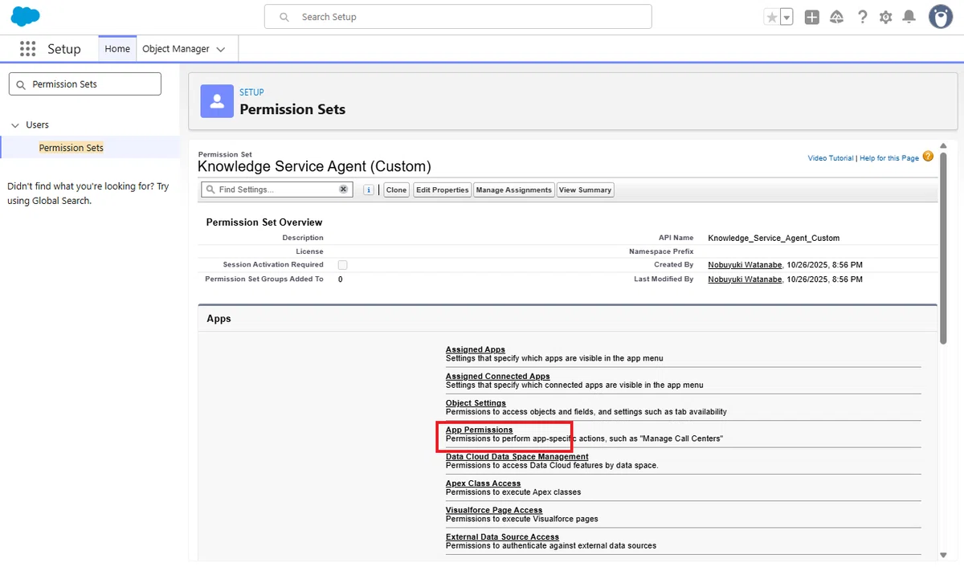The image size is (964, 567).
Task: Click the Favorites star icon
Action: [772, 17]
